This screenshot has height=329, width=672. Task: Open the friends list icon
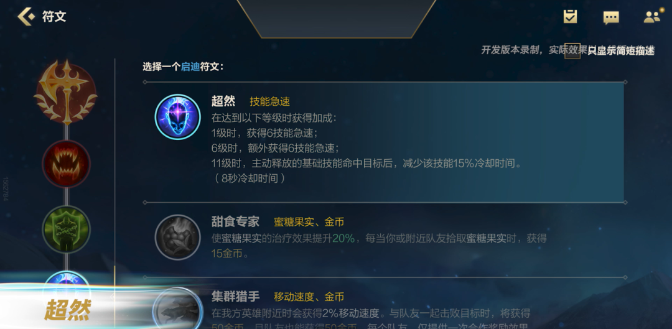click(651, 17)
